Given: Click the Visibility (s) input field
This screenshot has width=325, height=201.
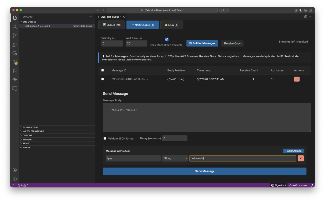Looking at the screenshot, I should pyautogui.click(x=112, y=43).
